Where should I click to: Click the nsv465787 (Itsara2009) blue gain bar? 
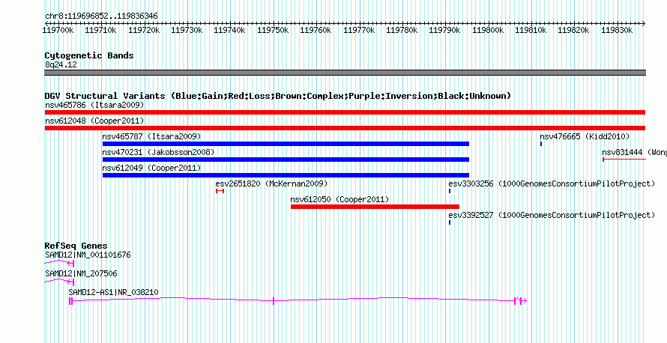point(286,144)
